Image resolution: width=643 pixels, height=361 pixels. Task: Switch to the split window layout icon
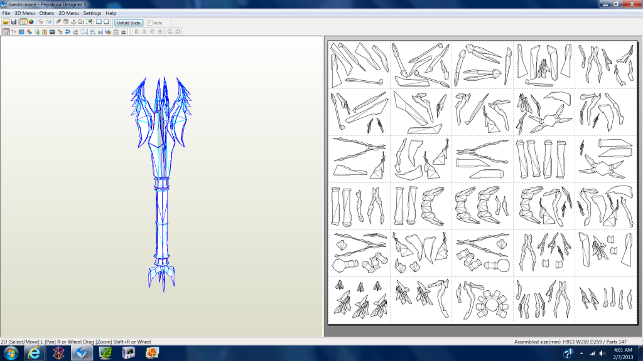click(99, 22)
